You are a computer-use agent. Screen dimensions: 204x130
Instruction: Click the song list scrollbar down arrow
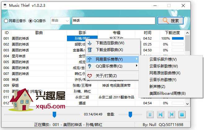pos(187,104)
